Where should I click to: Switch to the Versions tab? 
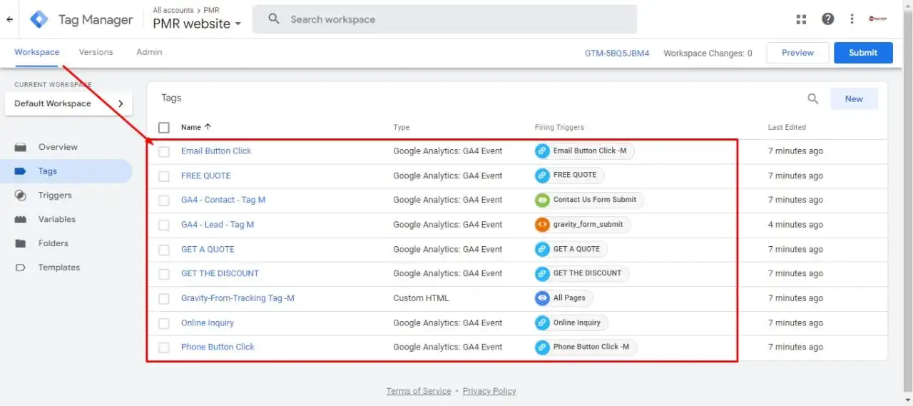(96, 52)
